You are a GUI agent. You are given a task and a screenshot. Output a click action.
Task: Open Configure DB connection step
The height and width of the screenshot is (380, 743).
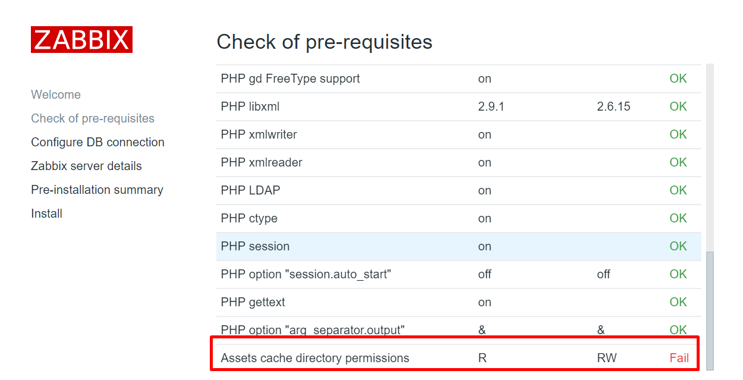97,142
